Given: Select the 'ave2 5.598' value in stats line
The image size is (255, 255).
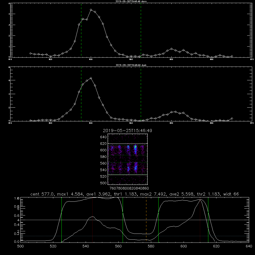Looking at the screenshot, I should pyautogui.click(x=182, y=194).
